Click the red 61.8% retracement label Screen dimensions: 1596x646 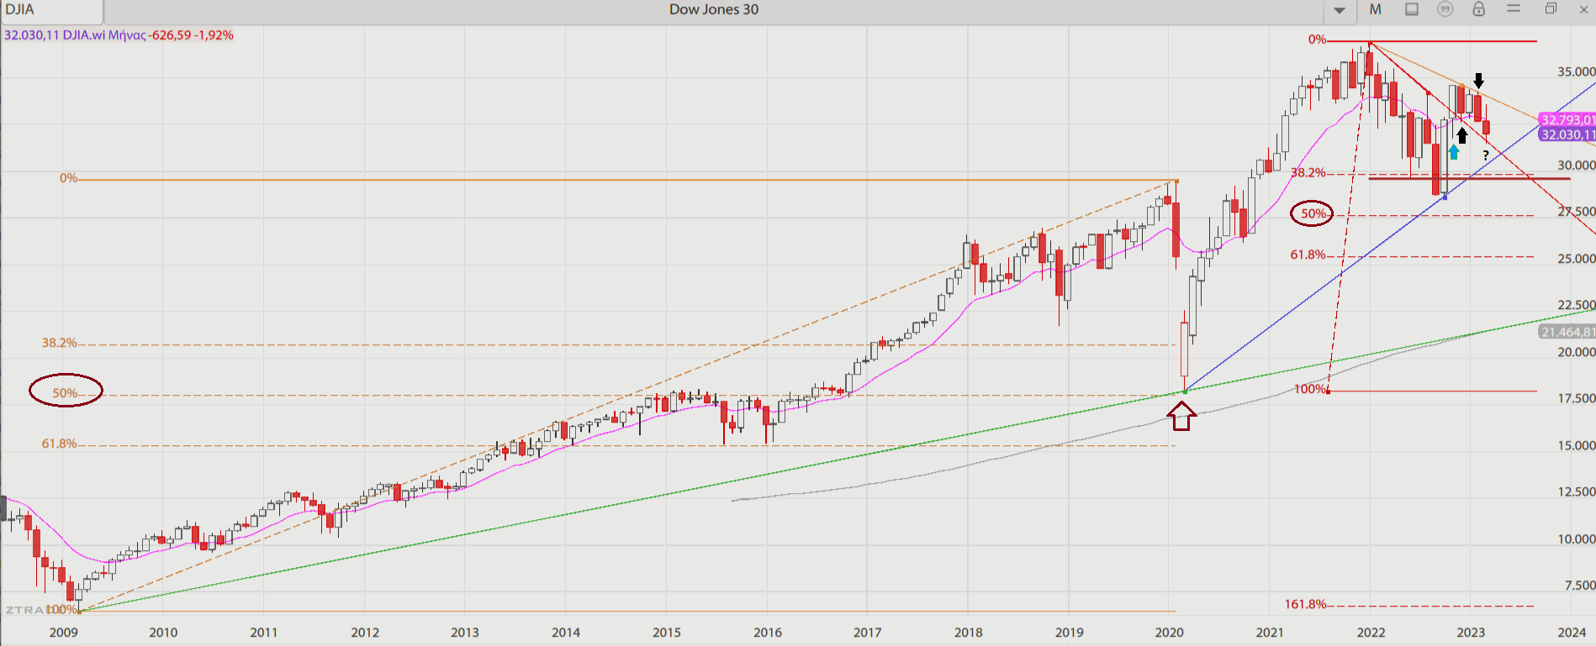(1308, 255)
